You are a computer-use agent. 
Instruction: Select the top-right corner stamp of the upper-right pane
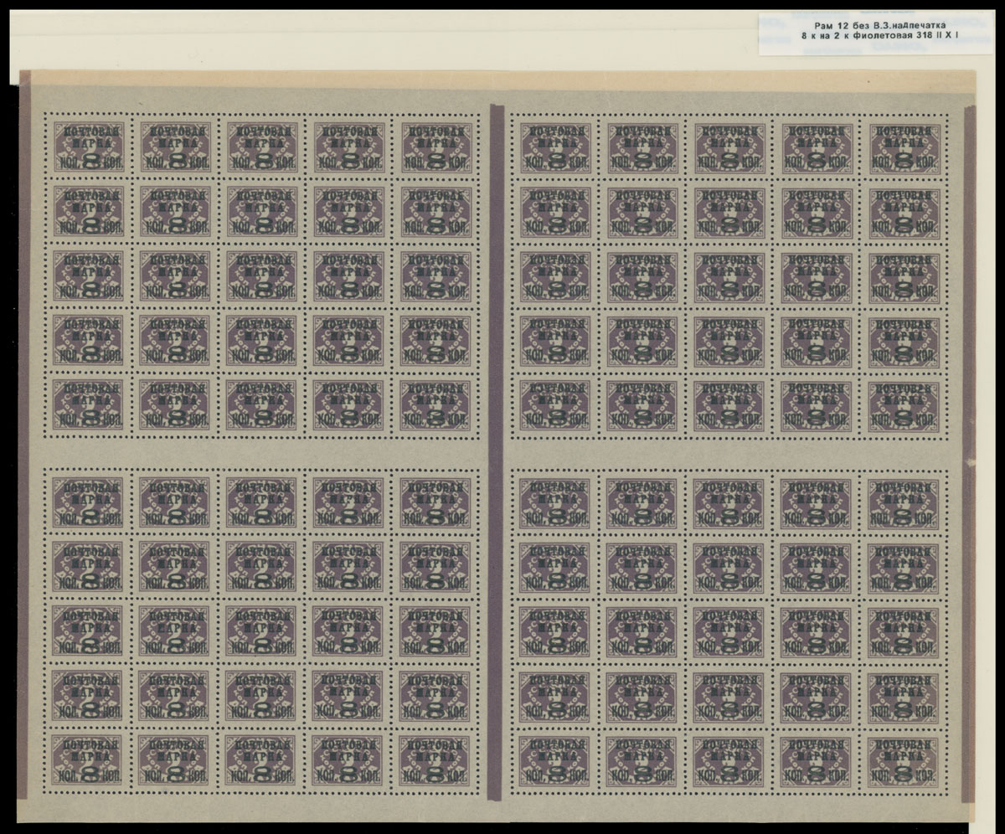click(x=904, y=150)
